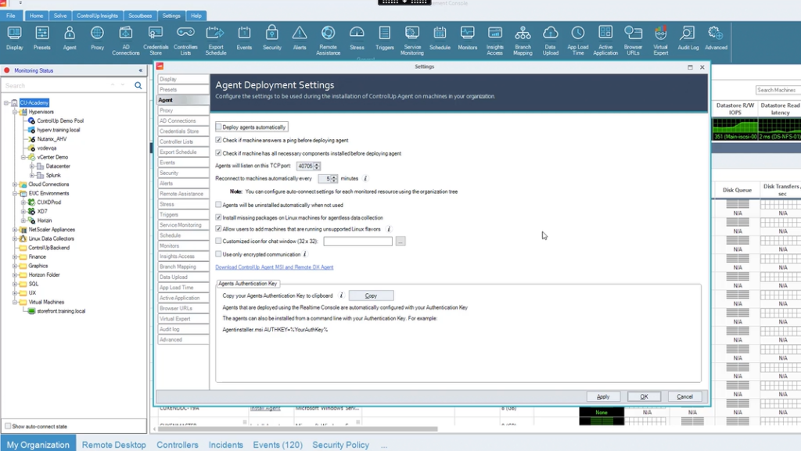Enable use only encrypted communication
This screenshot has width=801, height=451.
coord(219,254)
